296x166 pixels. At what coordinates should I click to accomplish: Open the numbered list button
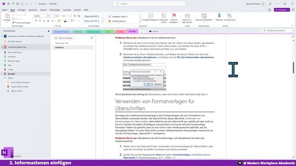coord(64,16)
